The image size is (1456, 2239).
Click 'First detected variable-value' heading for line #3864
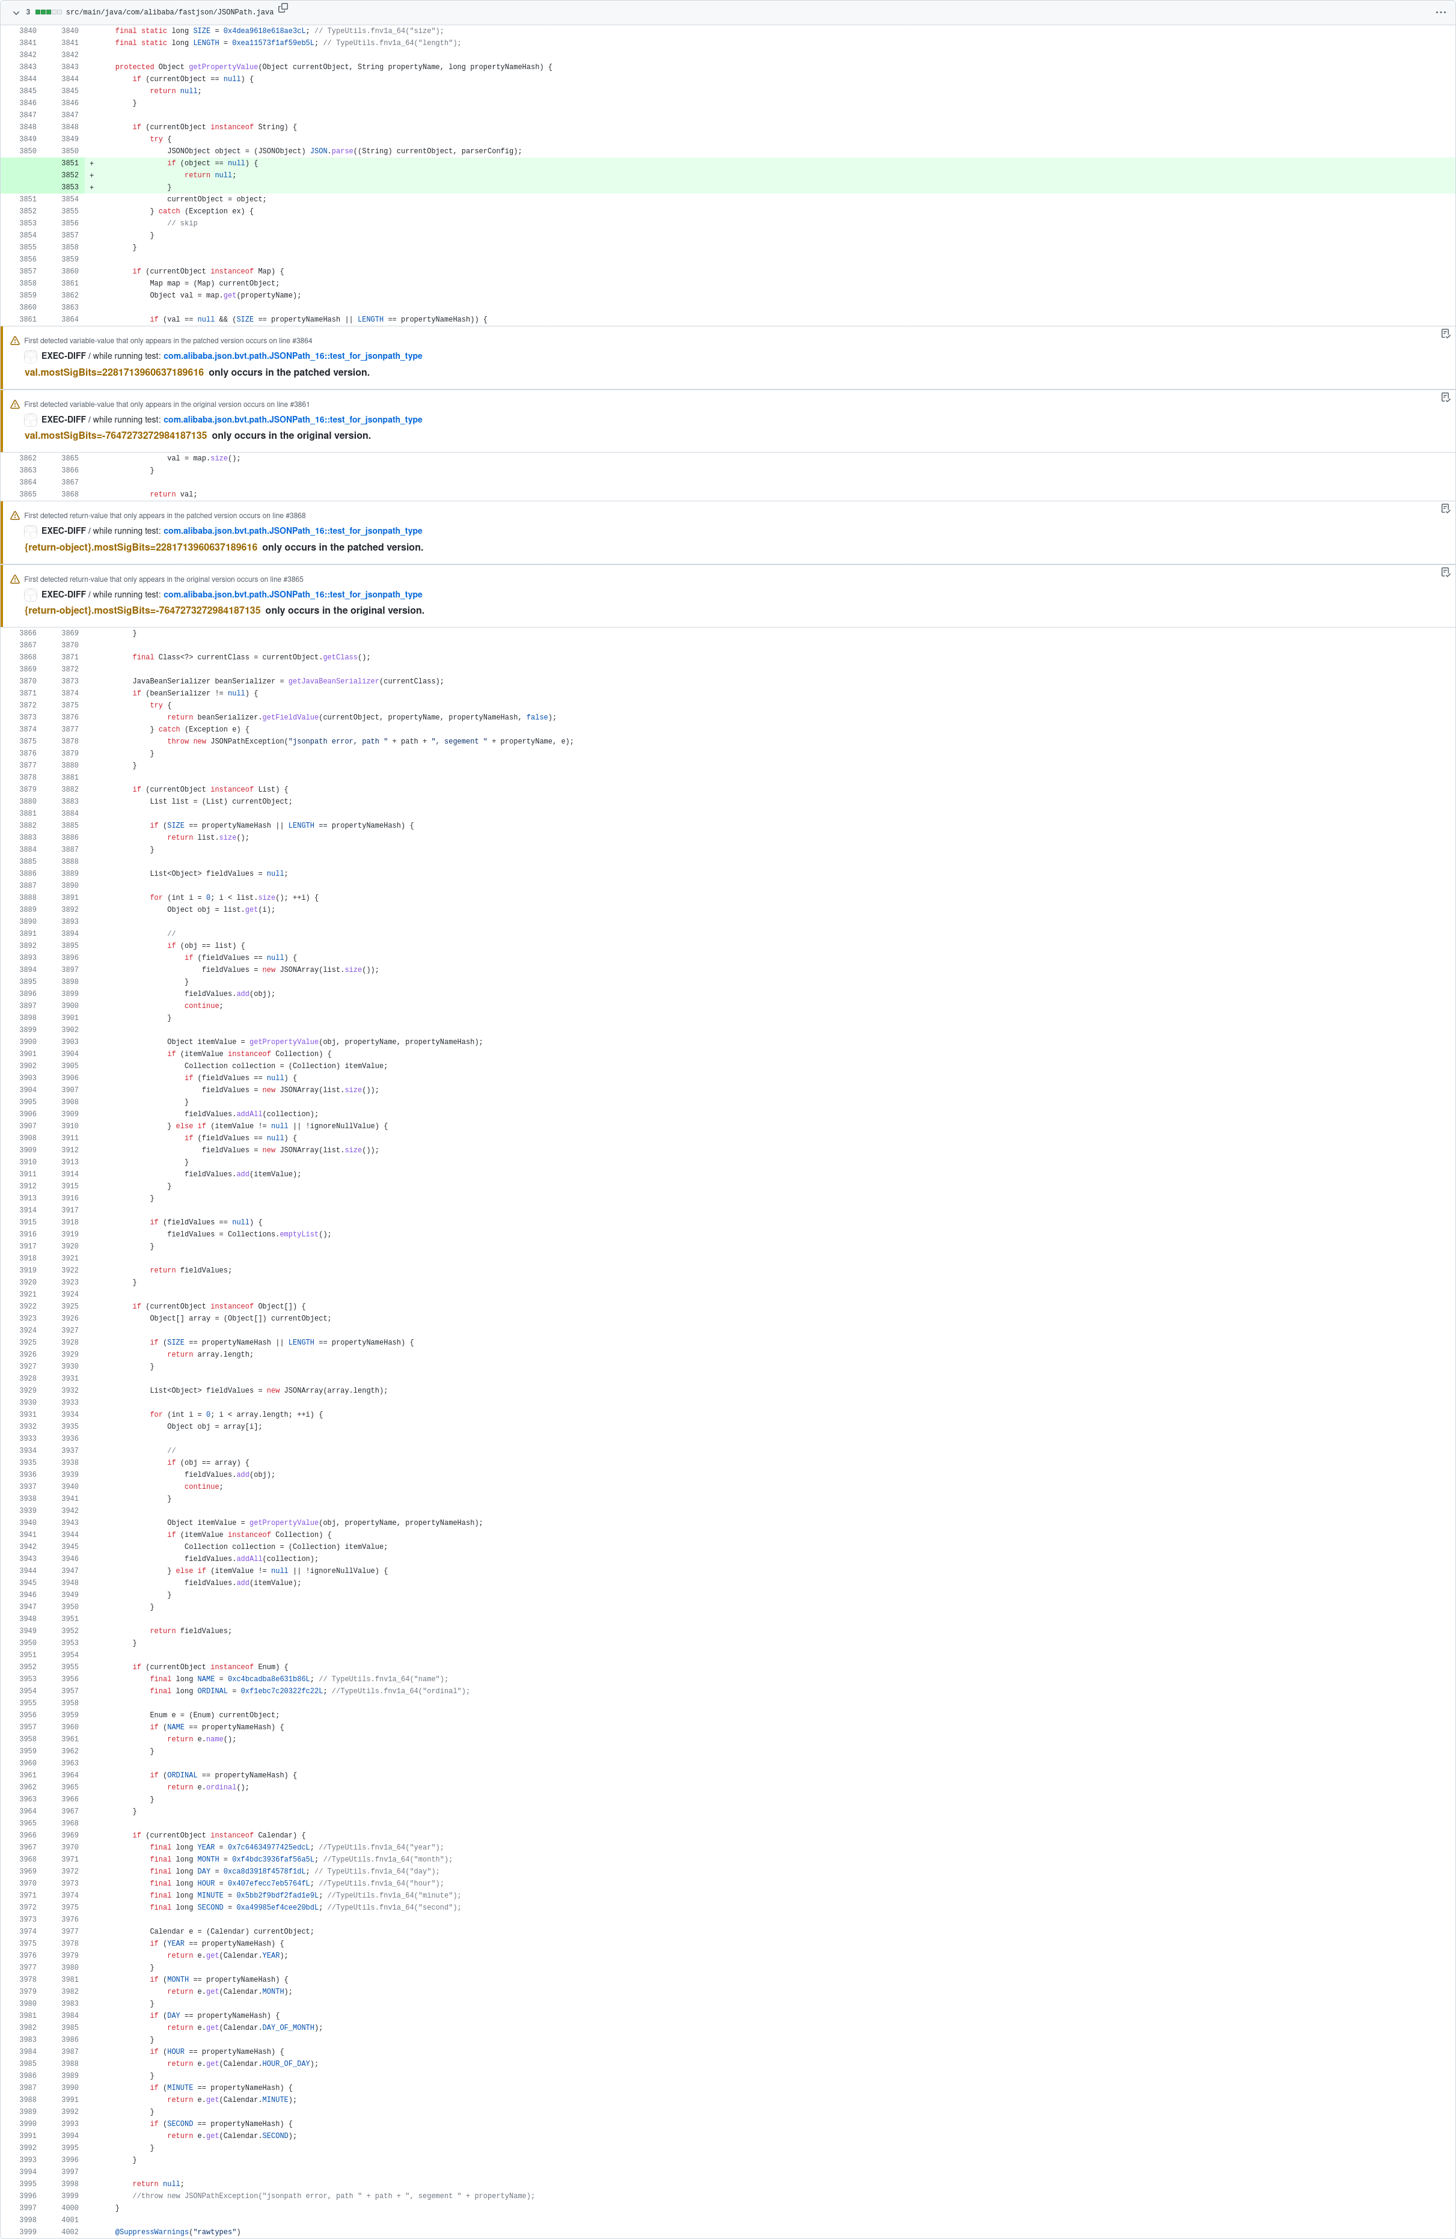click(168, 341)
